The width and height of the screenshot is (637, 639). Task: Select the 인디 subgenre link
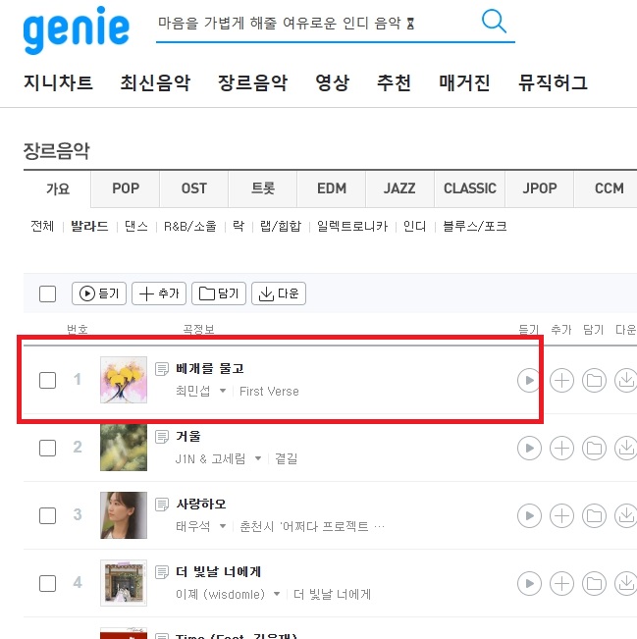tap(414, 226)
